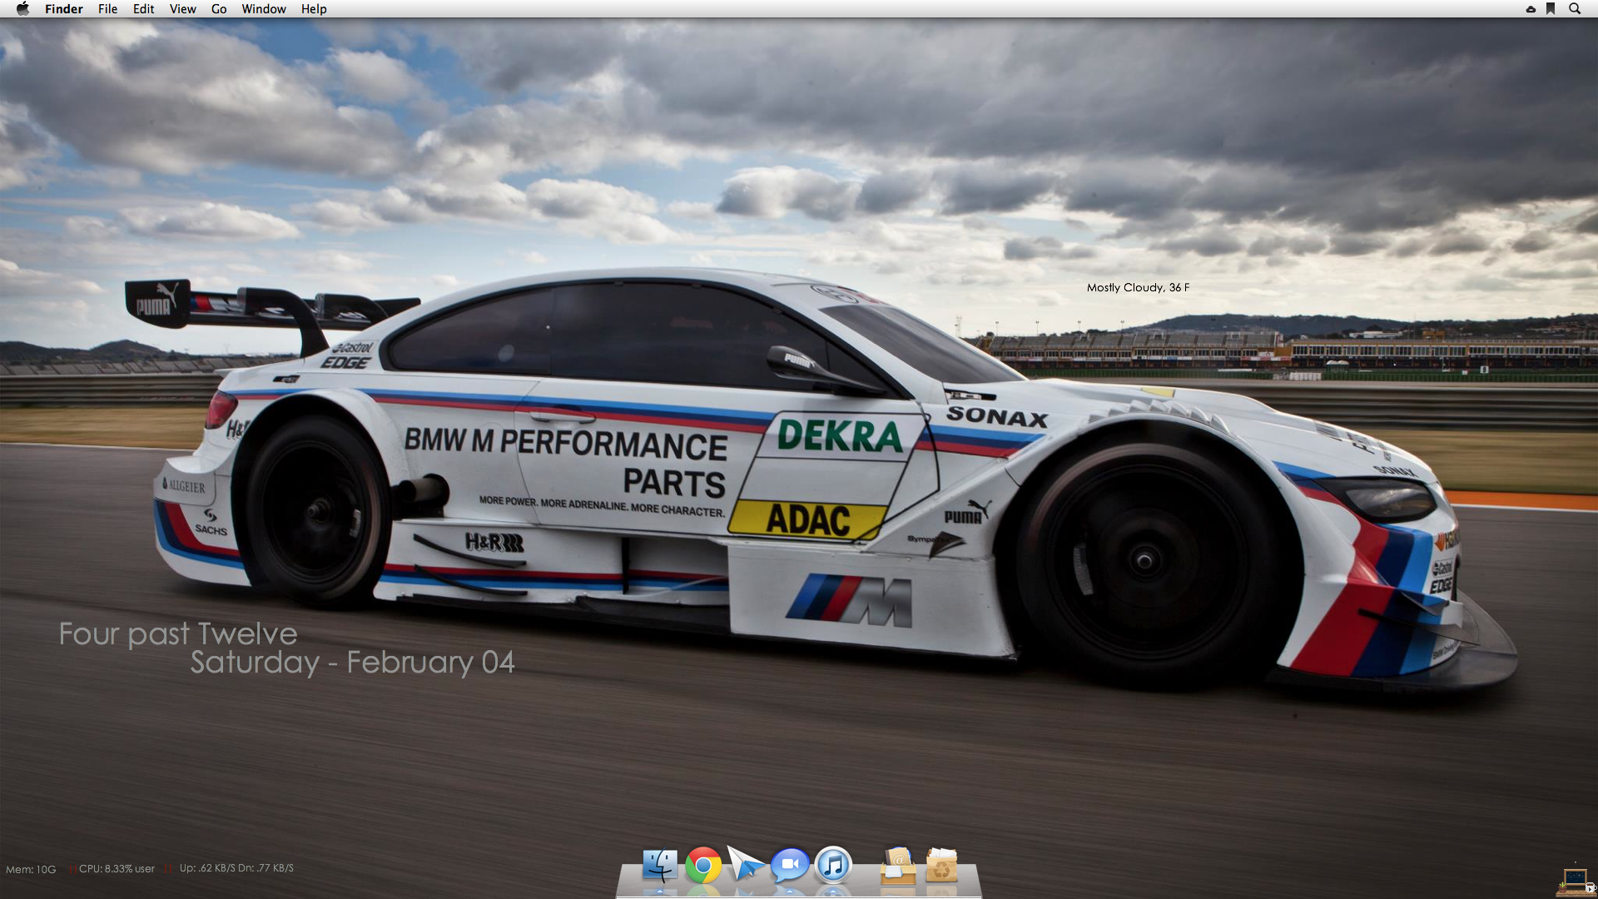Click the coffee mug play widget

1590,887
